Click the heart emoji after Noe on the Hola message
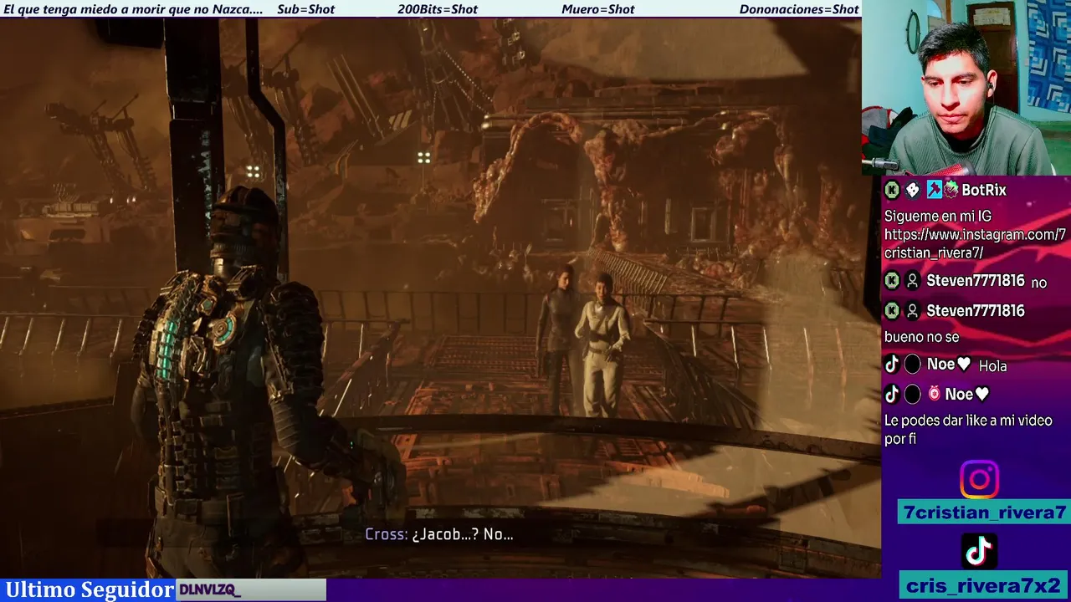Screen dimensions: 1071x602 [x=964, y=365]
